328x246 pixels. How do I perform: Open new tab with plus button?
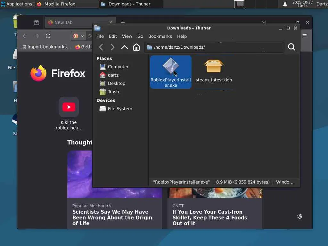[x=123, y=22]
